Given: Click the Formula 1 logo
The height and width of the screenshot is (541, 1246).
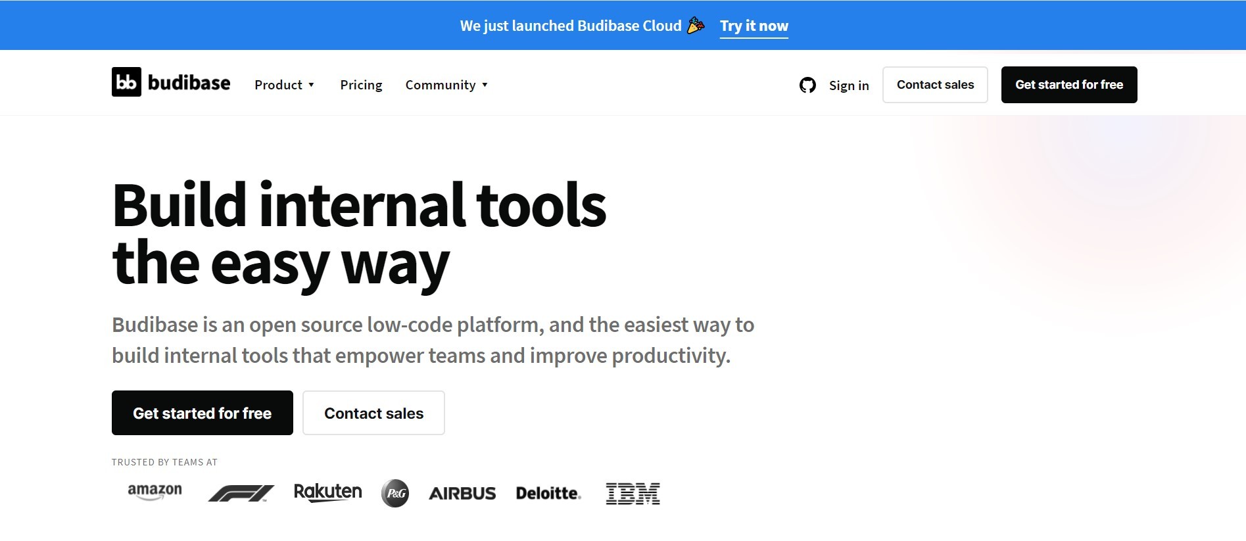Looking at the screenshot, I should (x=241, y=493).
